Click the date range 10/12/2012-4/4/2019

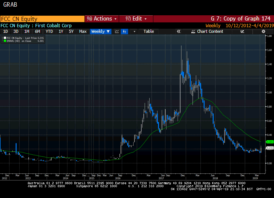pyautogui.click(x=249, y=26)
